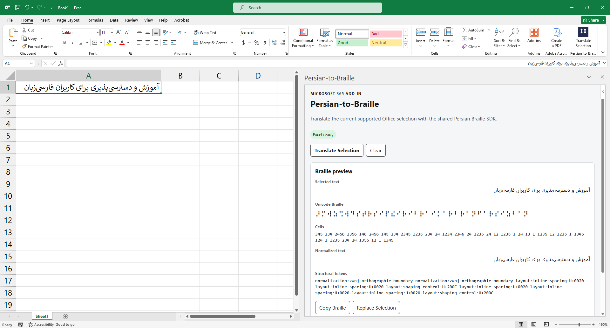
Task: Click the Delete cells icon
Action: [434, 32]
